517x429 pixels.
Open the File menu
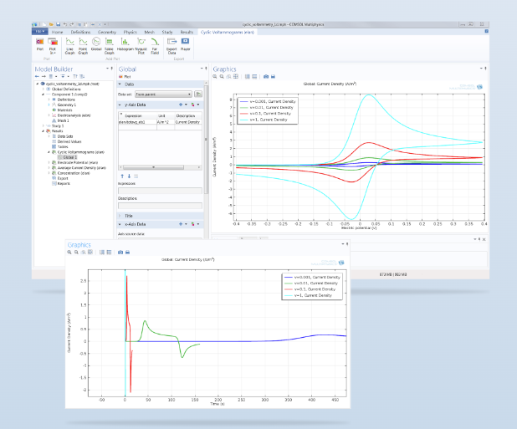coord(39,32)
